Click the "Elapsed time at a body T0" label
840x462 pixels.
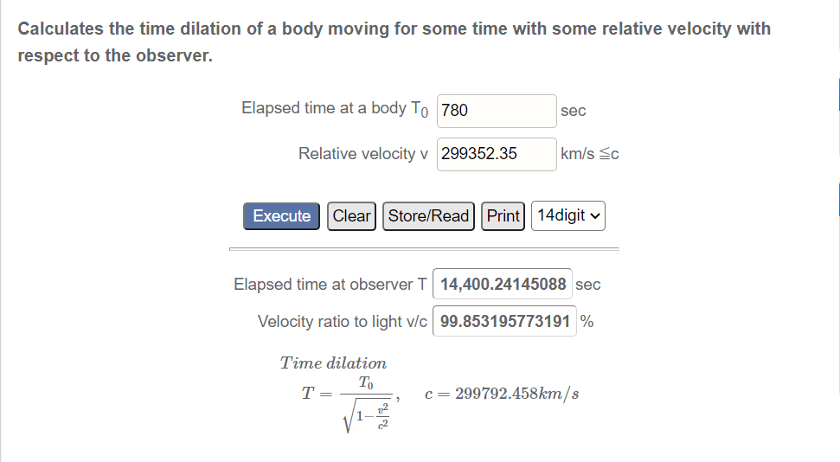(x=335, y=109)
